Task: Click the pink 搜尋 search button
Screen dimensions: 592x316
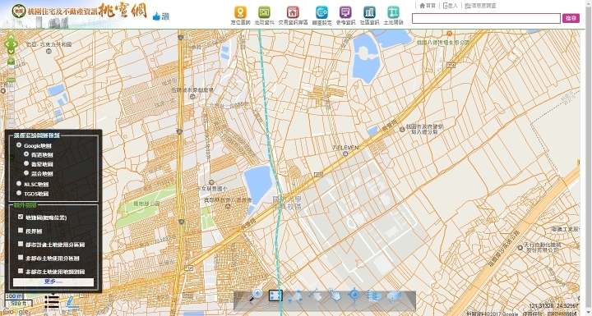Action: pyautogui.click(x=571, y=18)
